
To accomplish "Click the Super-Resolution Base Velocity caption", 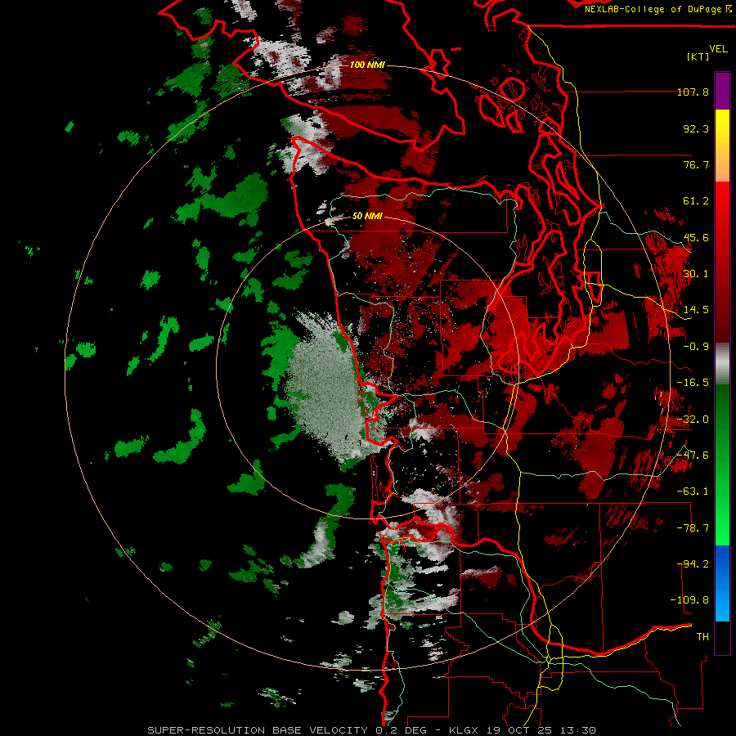I will click(372, 730).
